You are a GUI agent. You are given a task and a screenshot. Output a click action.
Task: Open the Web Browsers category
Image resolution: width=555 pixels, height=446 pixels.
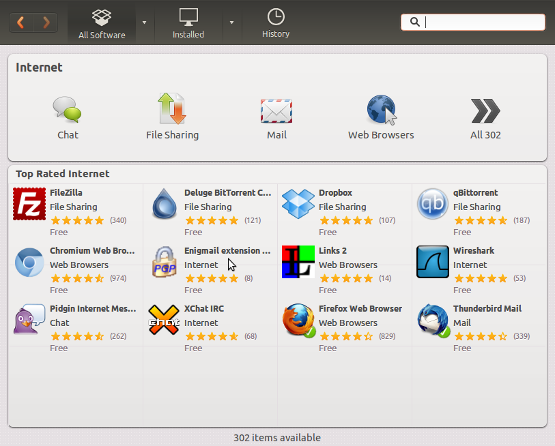tap(381, 109)
